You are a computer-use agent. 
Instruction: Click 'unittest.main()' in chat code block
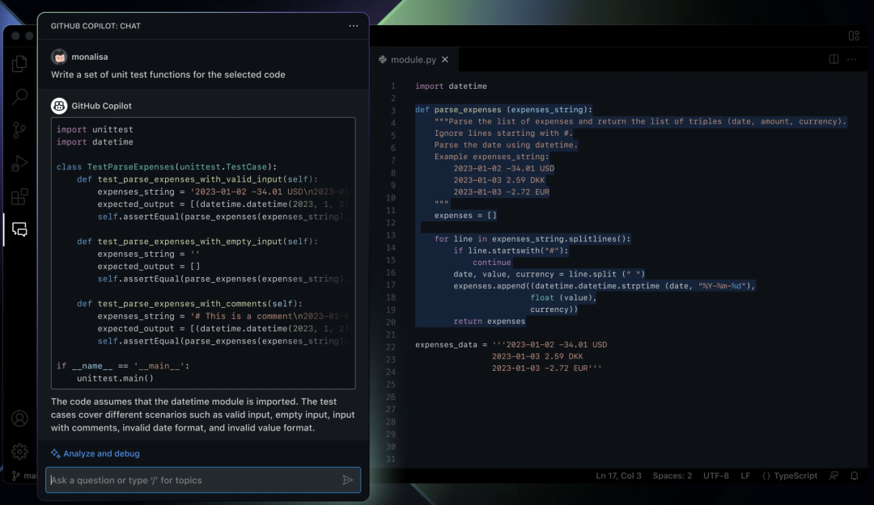click(115, 379)
